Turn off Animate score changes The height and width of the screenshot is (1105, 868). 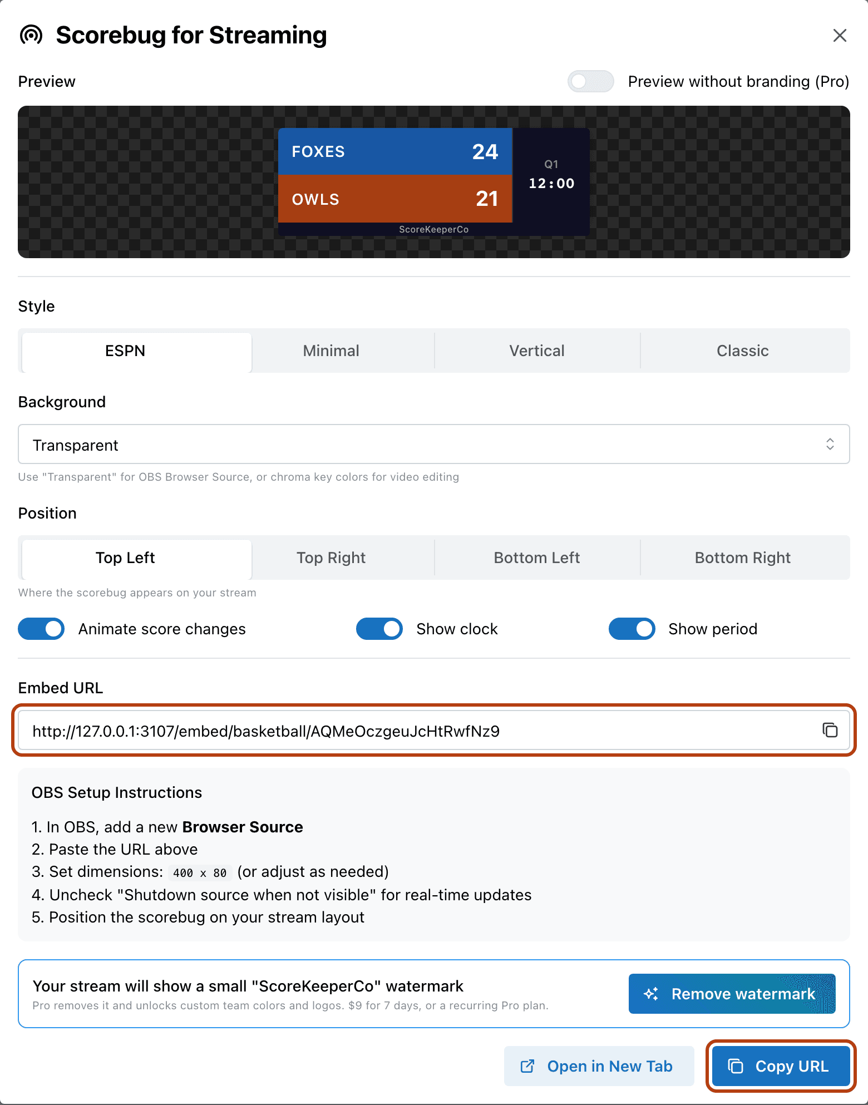(x=41, y=629)
